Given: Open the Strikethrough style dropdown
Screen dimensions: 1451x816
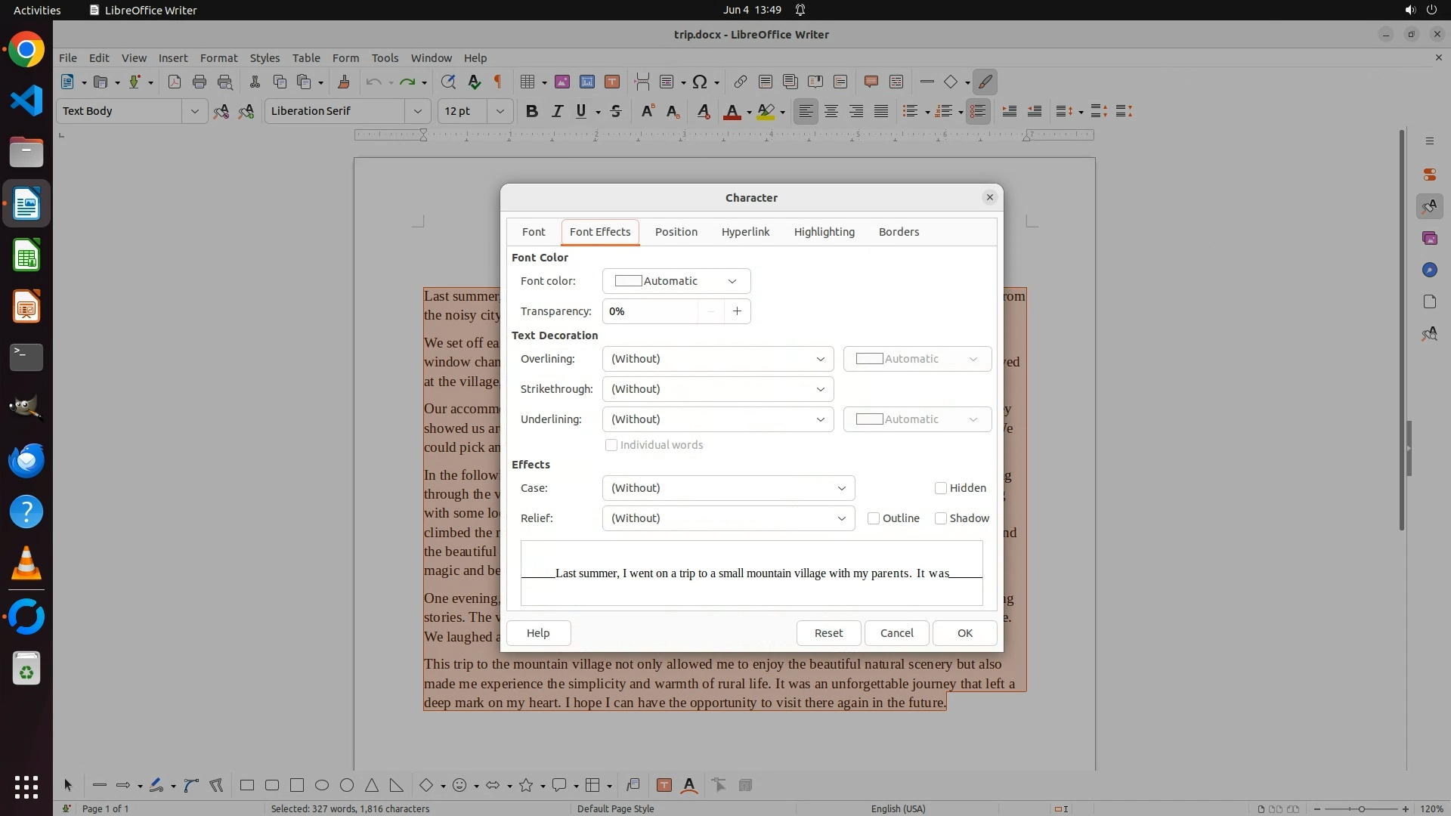Looking at the screenshot, I should coord(717,389).
